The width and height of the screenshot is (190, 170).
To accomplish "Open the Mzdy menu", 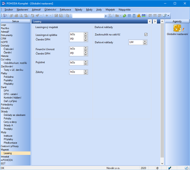I will click(89, 10).
